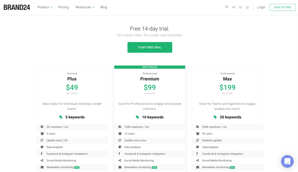Click envelope icon in the Plus plan
Screen dimensions: 298x172
pyautogui.click(x=42, y=167)
